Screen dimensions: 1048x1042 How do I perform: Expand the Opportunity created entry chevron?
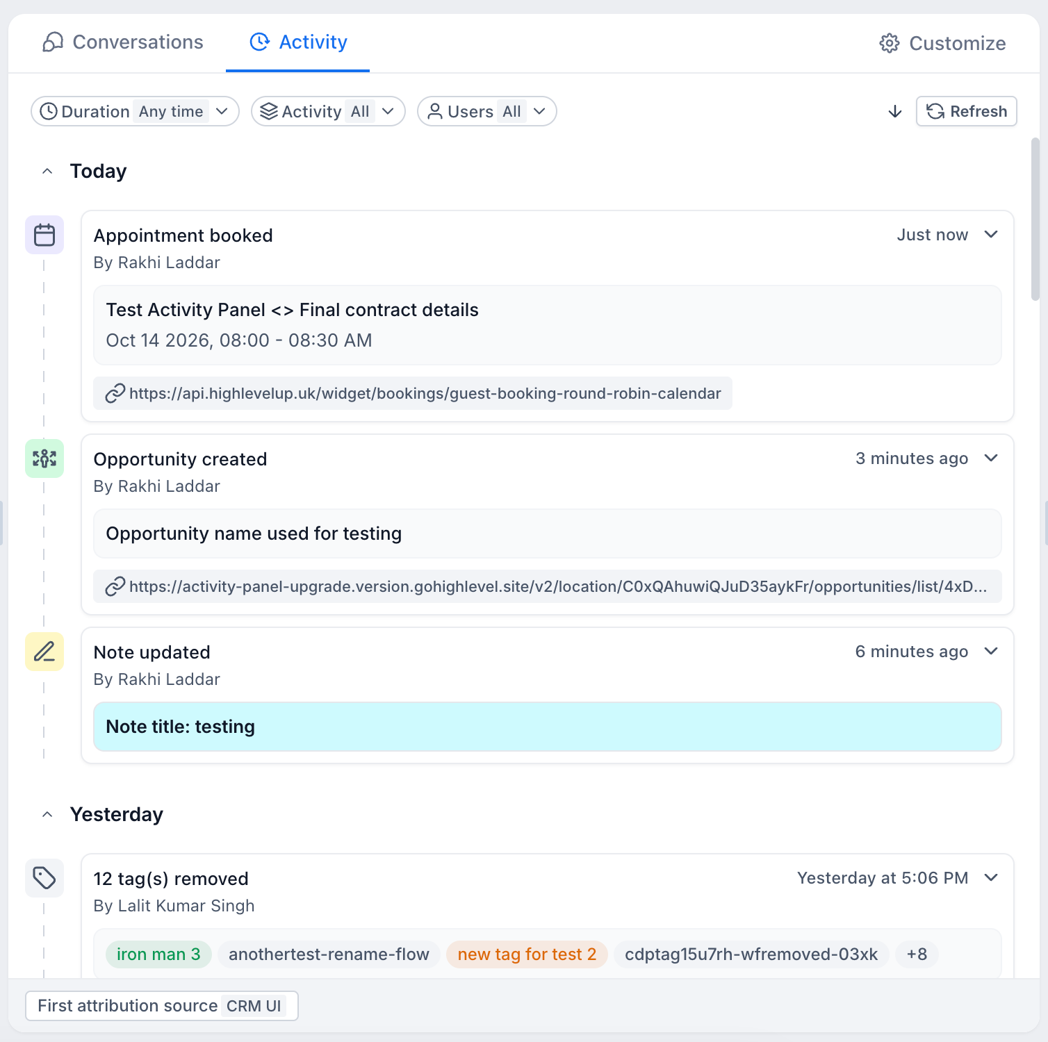(992, 458)
